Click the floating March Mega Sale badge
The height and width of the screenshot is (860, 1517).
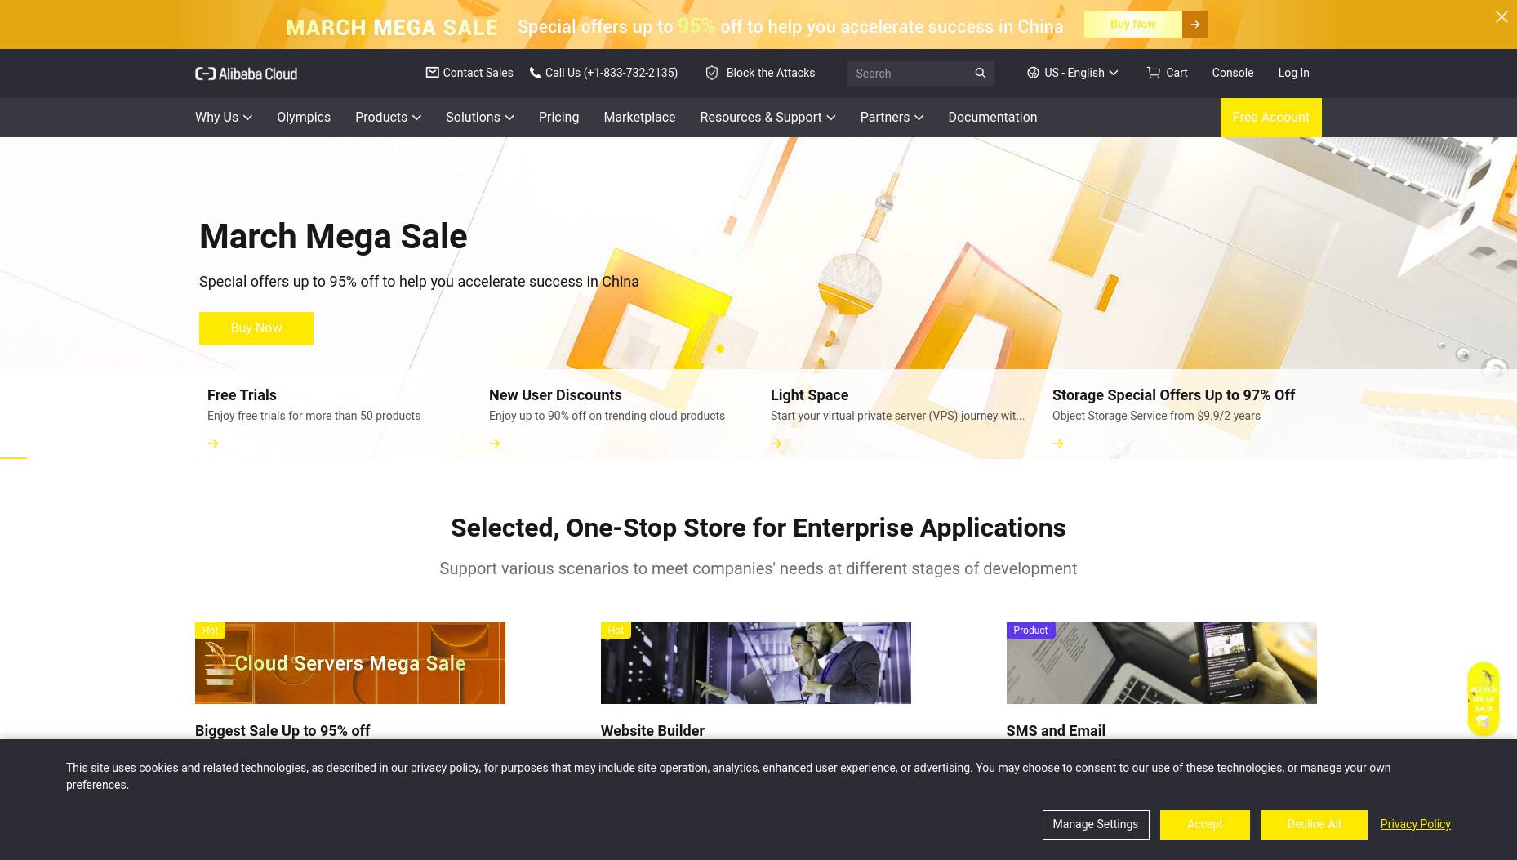1484,699
